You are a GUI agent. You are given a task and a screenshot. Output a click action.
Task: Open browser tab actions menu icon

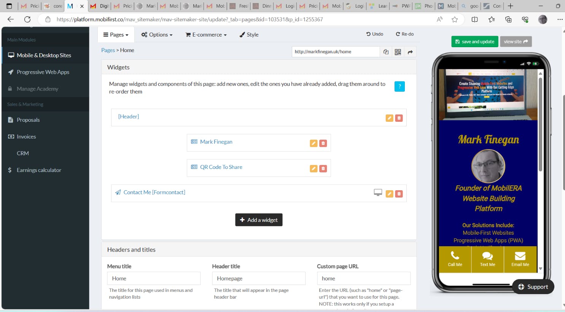point(9,6)
